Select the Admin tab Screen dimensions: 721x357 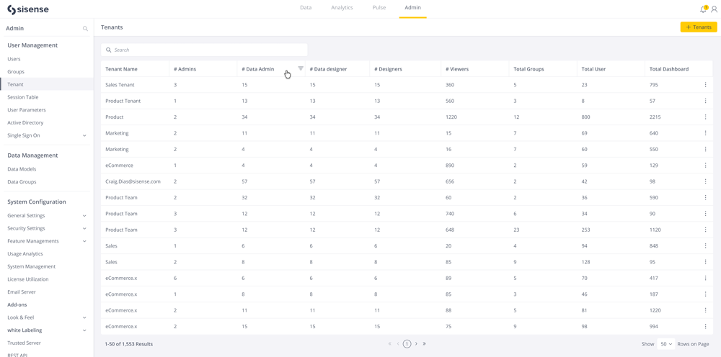412,8
